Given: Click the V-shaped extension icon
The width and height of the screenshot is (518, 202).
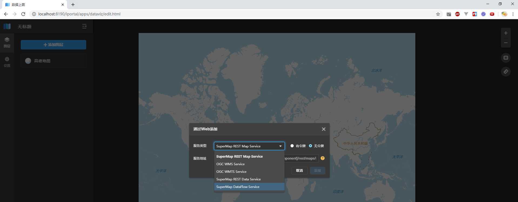Looking at the screenshot, I should tap(466, 14).
